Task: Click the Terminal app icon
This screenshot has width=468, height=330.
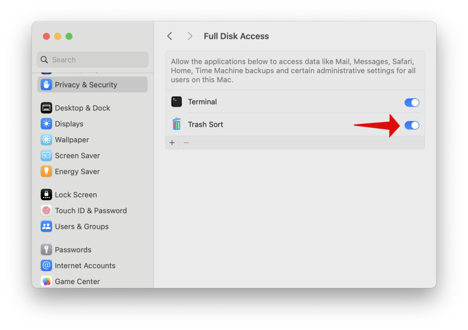Action: (176, 102)
